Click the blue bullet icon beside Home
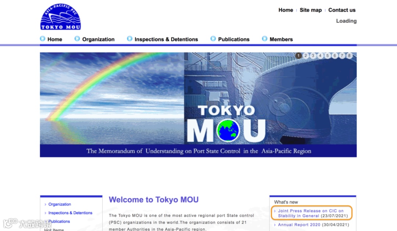397x231 pixels. click(x=43, y=39)
